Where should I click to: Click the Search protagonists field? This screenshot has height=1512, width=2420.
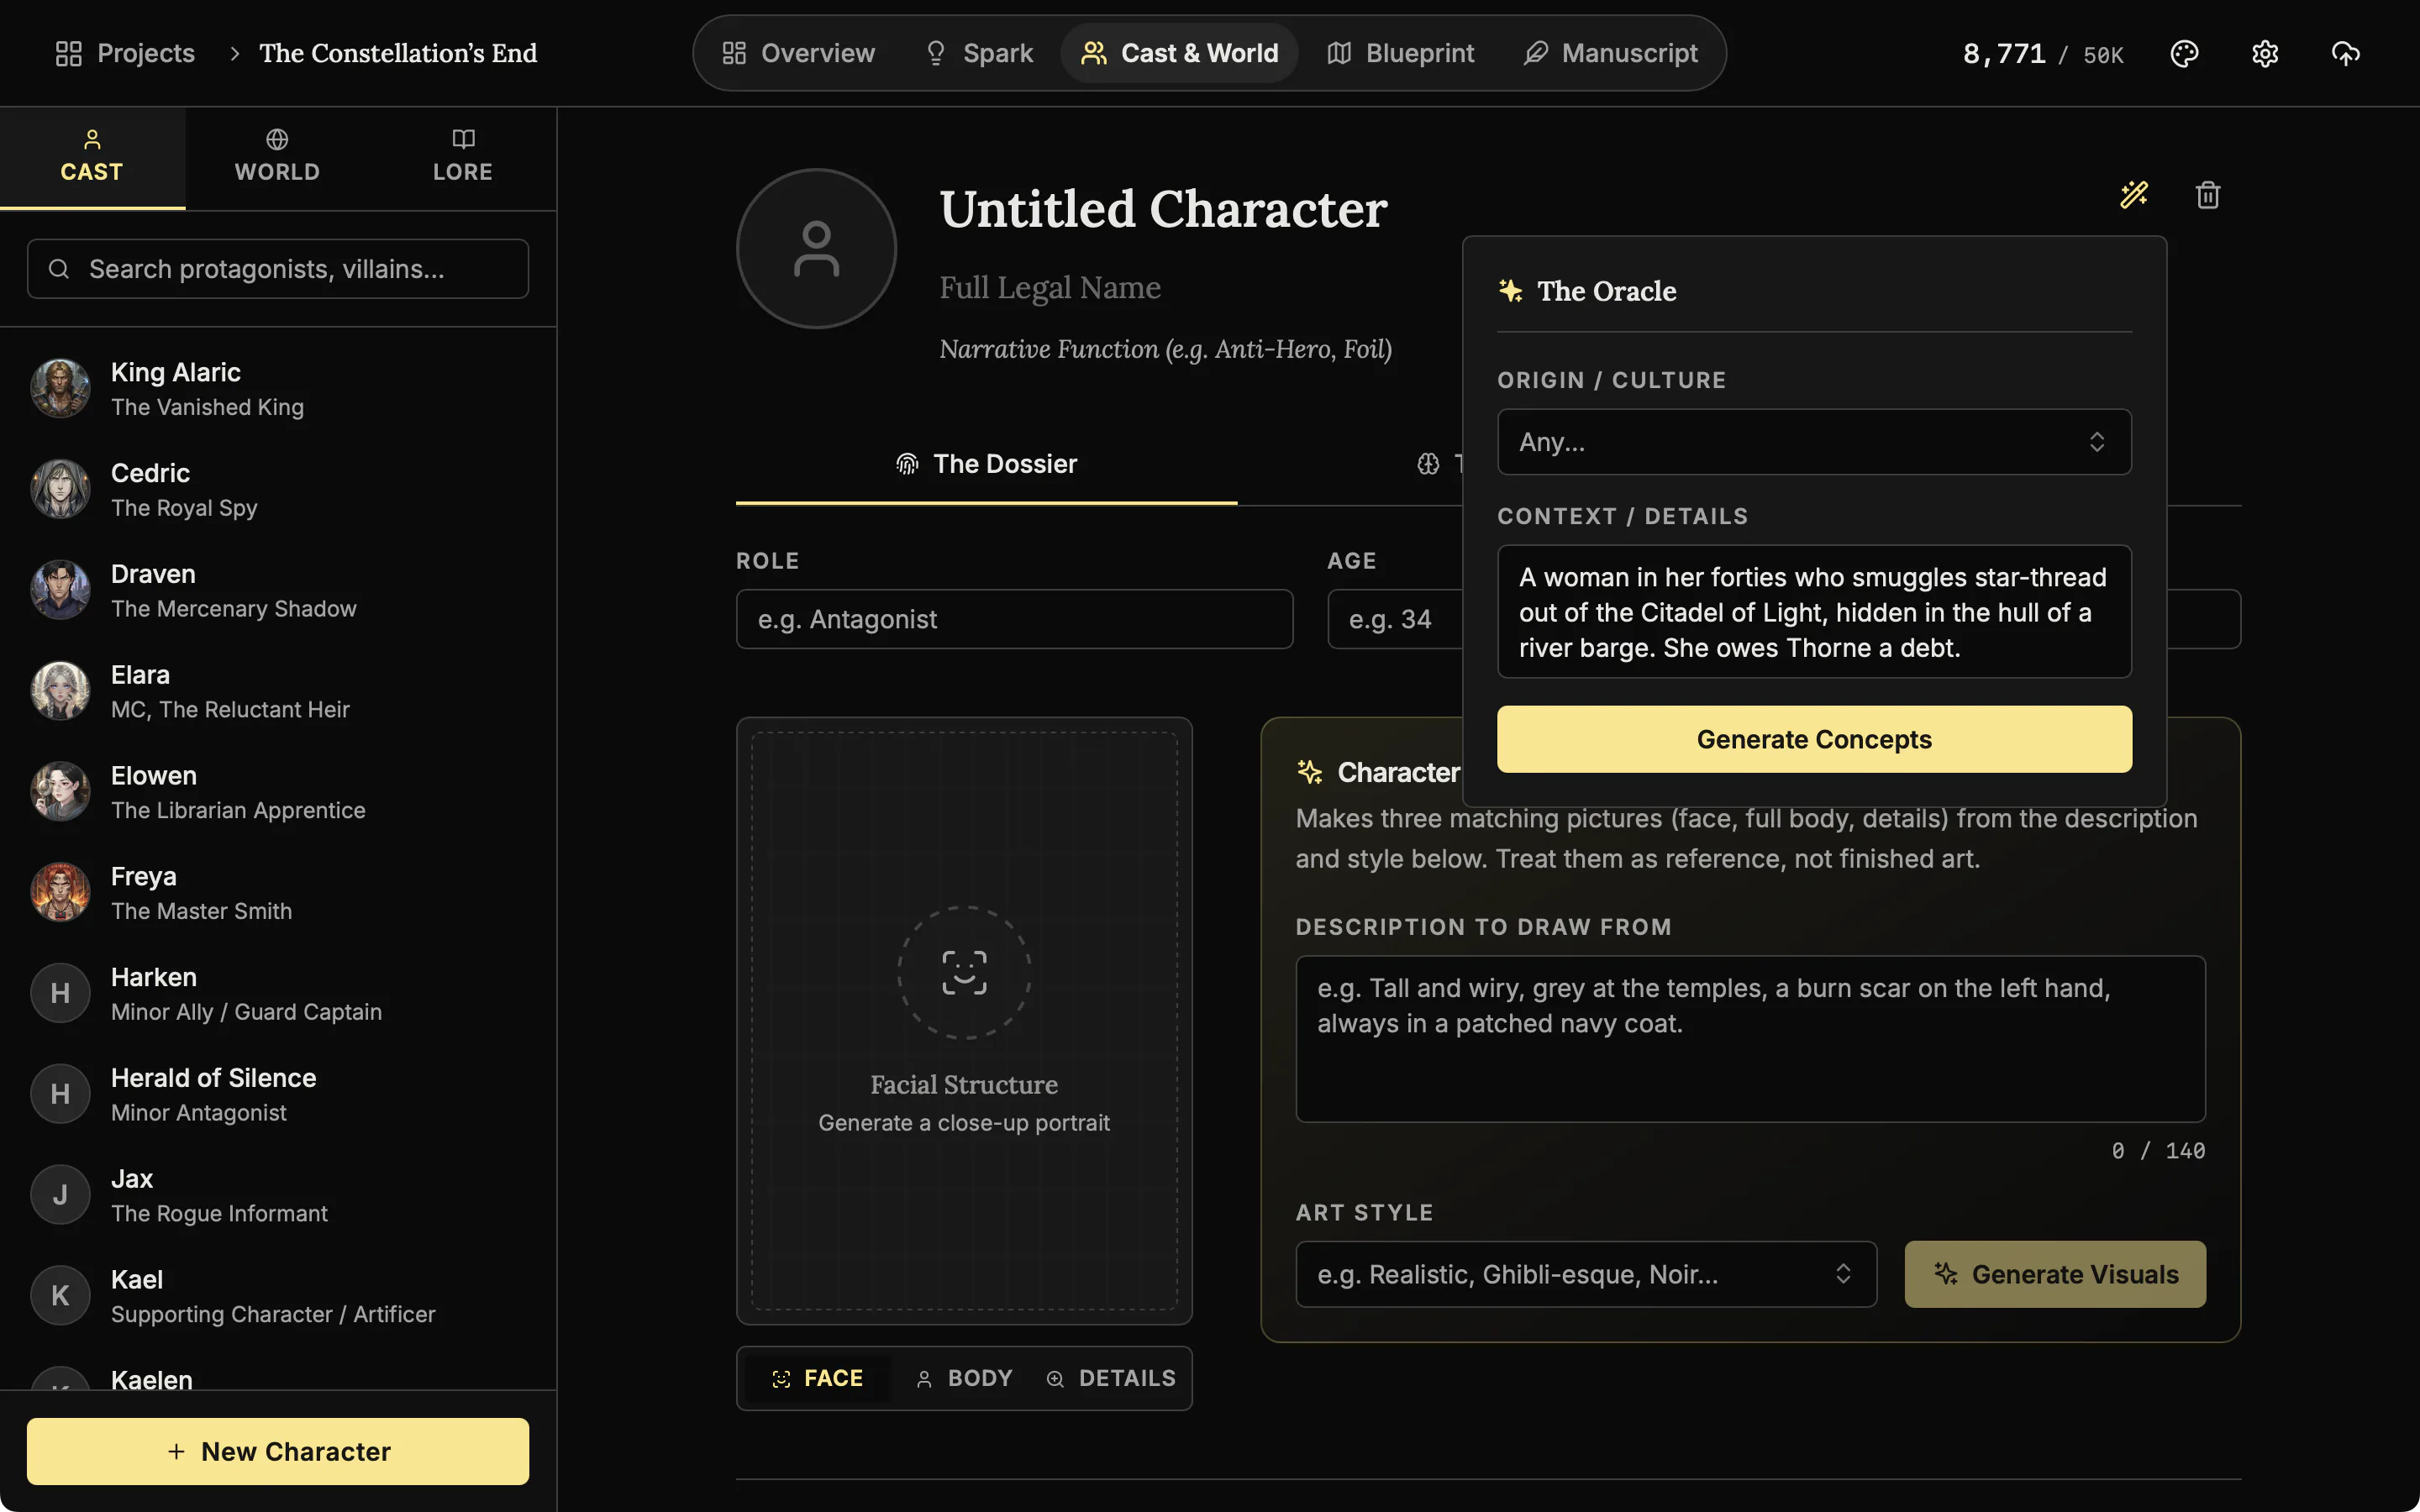point(278,269)
